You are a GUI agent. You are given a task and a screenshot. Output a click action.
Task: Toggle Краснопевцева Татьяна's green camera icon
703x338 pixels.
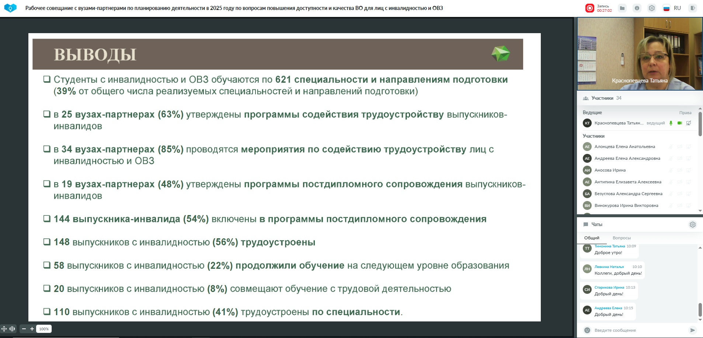680,123
